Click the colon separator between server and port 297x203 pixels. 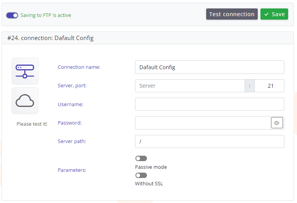pos(250,86)
